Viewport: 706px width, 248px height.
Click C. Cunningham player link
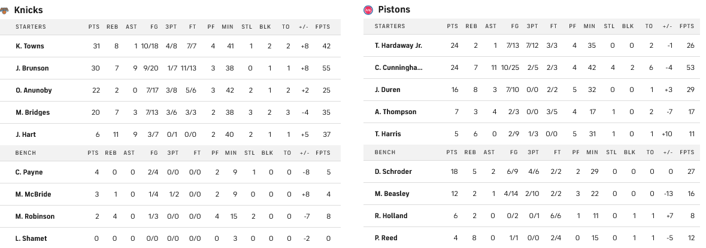398,68
